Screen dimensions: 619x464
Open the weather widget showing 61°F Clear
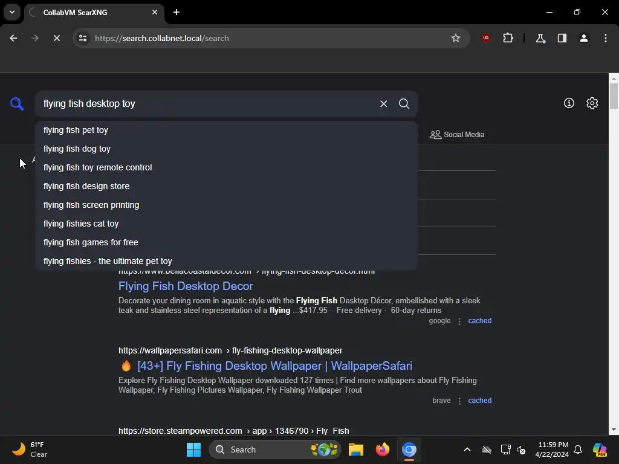point(29,449)
